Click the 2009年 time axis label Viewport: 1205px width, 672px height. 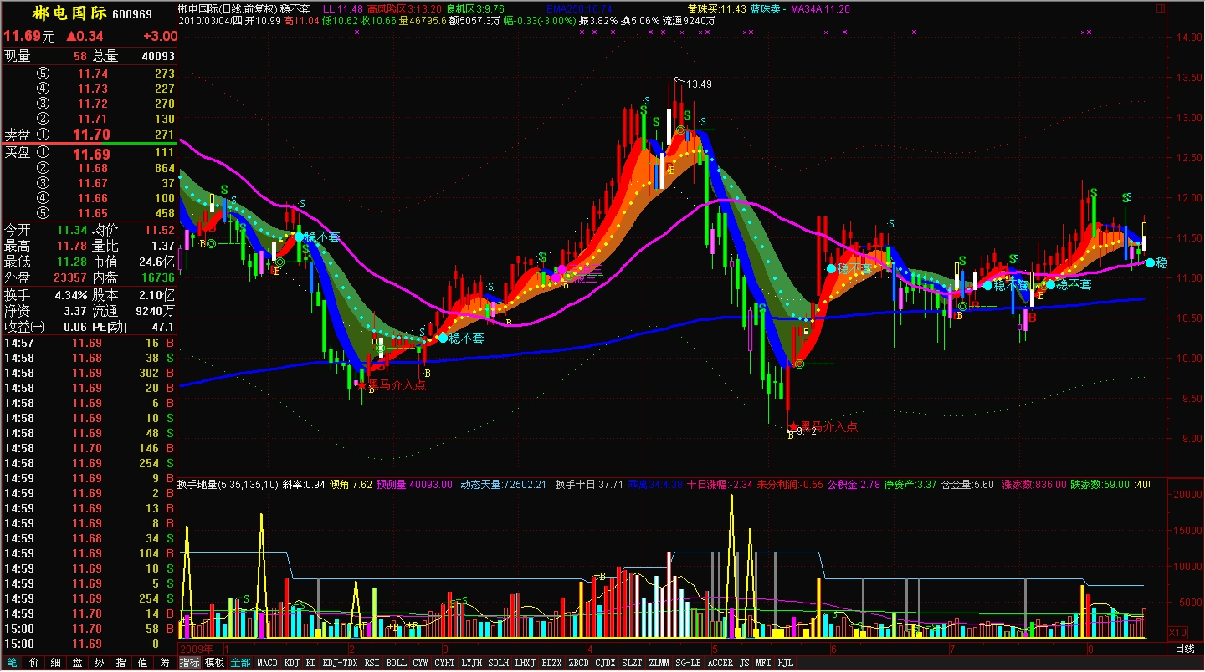(x=196, y=649)
